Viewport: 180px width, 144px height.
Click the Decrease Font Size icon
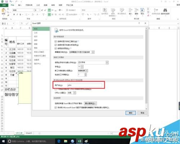(45, 10)
